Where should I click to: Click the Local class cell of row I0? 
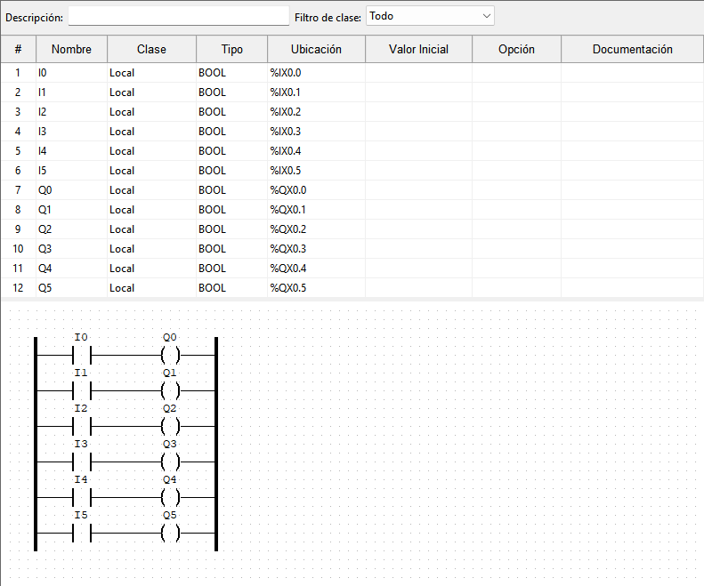click(x=152, y=73)
